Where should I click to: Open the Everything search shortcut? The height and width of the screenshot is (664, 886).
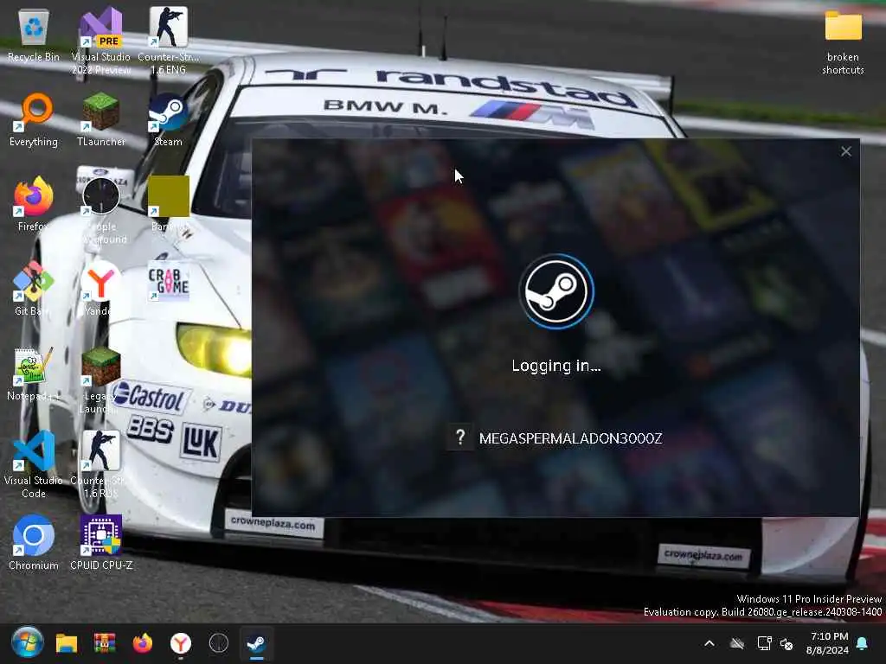coord(34,120)
